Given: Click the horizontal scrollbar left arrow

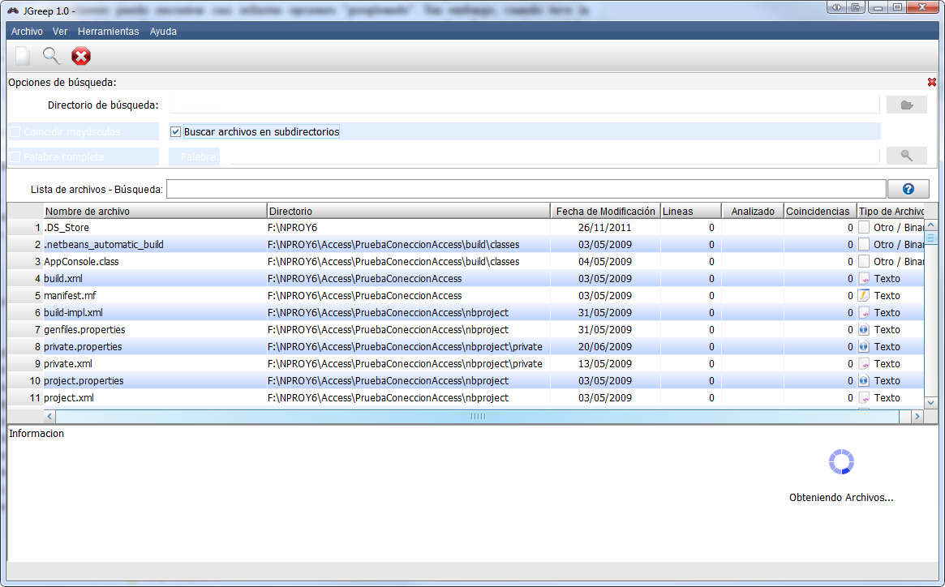Looking at the screenshot, I should click(x=50, y=417).
